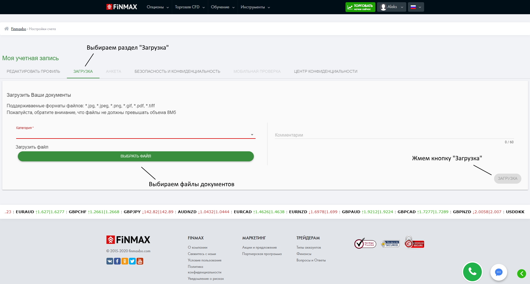Open the Russian flag language dropdown
530x284 pixels.
(x=416, y=7)
